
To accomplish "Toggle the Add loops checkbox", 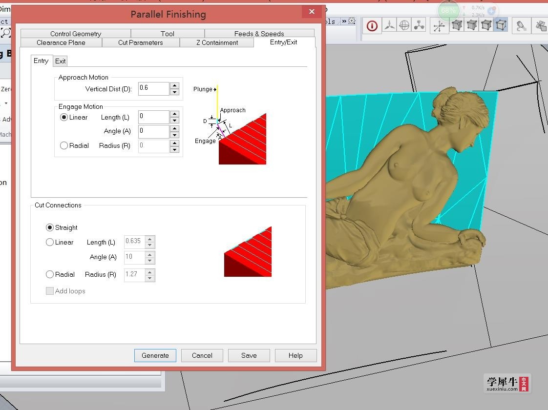I will [50, 291].
